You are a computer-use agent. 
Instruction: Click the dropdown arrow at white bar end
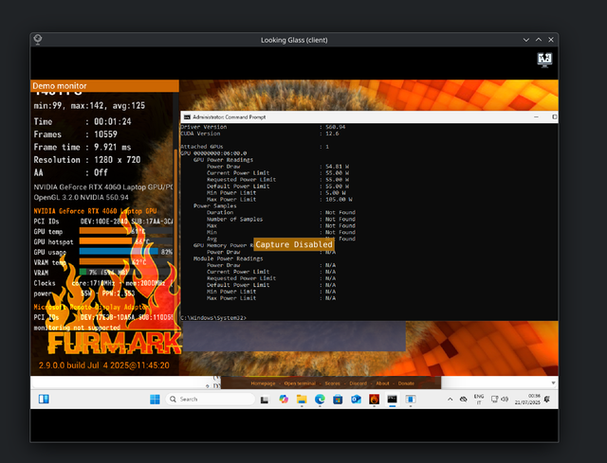(x=553, y=383)
